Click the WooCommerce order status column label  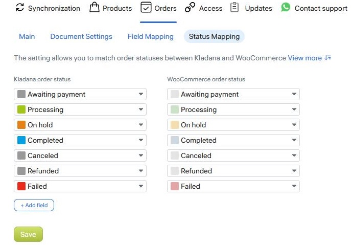(206, 79)
